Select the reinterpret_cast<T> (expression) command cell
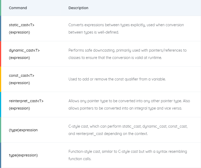This screenshot has height=168, width=201. coord(26,105)
